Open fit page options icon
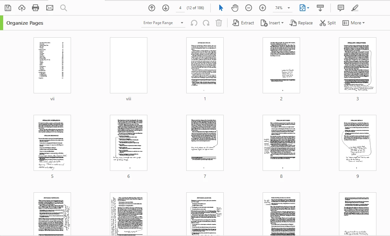390x236 pixels. [x=304, y=8]
